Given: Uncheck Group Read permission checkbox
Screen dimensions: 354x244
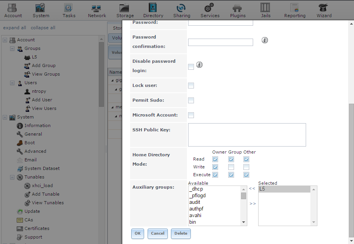Looking at the screenshot, I should point(231,159).
